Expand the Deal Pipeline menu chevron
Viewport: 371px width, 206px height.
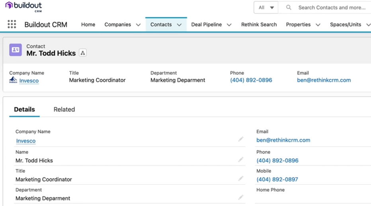click(x=229, y=25)
